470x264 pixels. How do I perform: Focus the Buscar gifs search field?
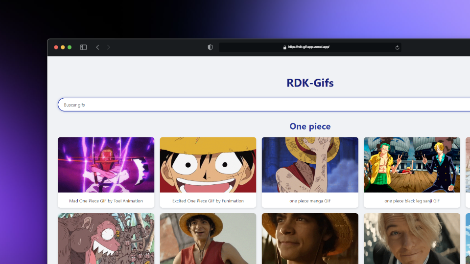tap(264, 105)
